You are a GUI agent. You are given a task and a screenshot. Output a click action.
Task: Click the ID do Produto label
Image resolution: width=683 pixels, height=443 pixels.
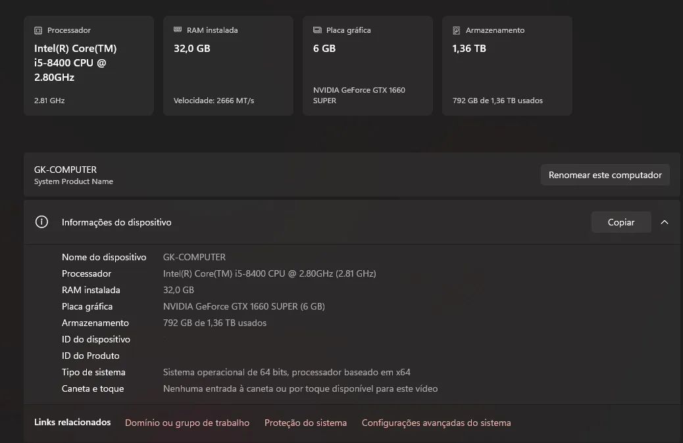coord(91,356)
